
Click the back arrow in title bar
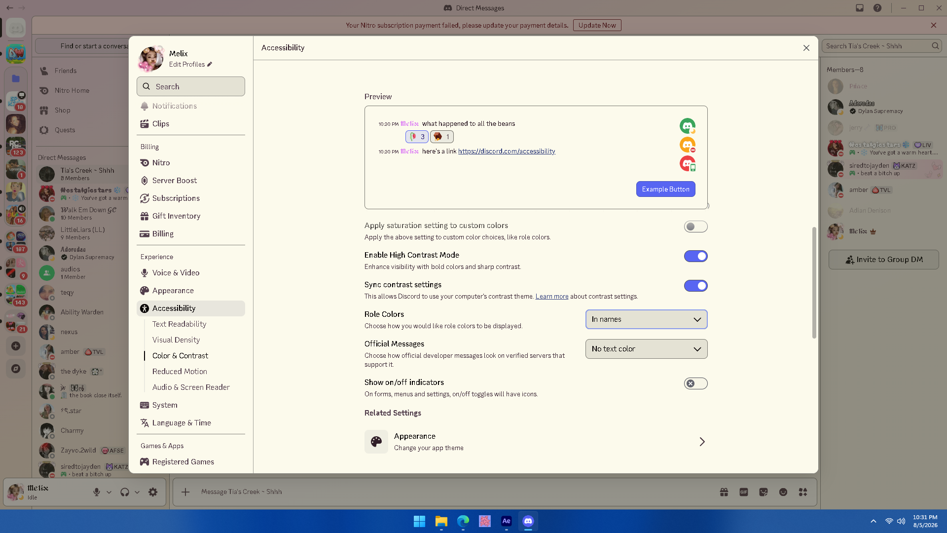[x=10, y=8]
